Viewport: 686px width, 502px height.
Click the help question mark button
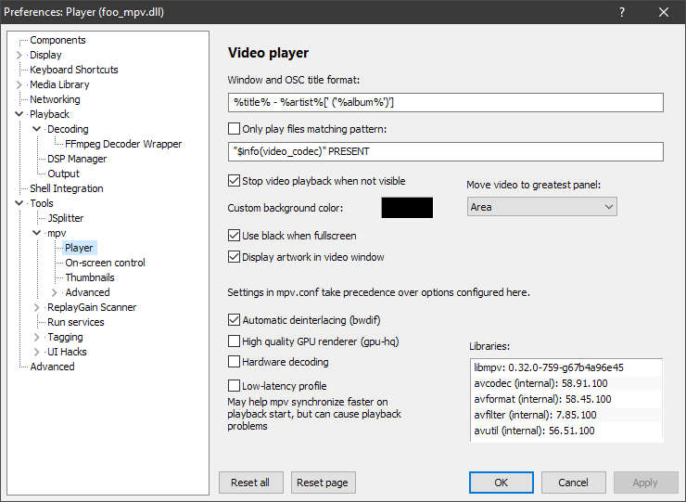[x=621, y=13]
